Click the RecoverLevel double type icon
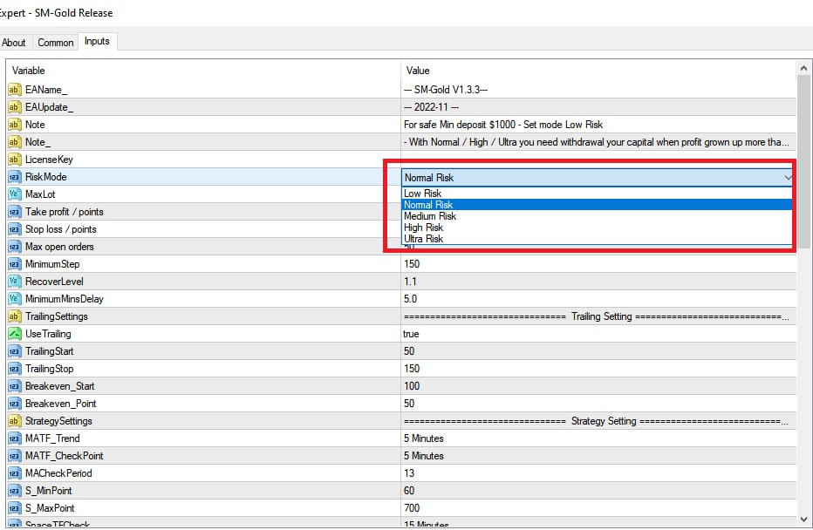The height and width of the screenshot is (530, 813). click(14, 282)
